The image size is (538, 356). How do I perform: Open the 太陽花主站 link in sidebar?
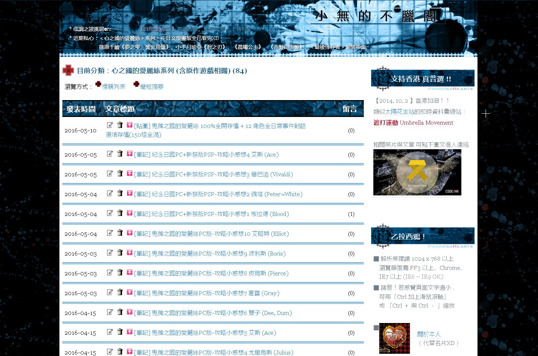click(x=400, y=112)
